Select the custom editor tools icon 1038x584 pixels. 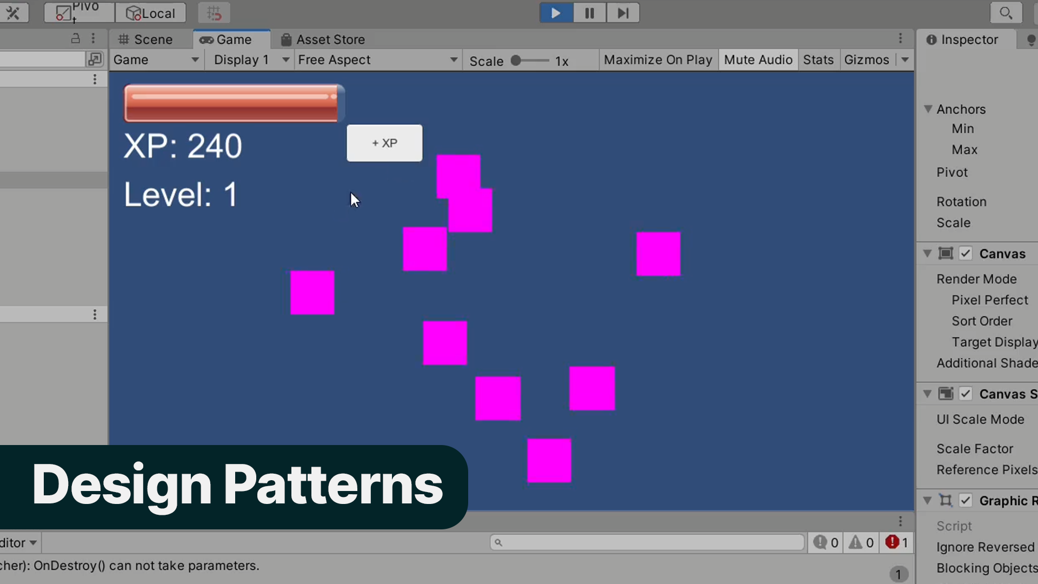(x=13, y=13)
